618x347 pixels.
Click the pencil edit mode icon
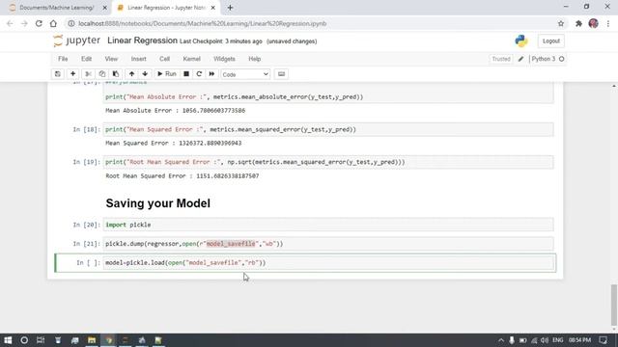[520, 59]
